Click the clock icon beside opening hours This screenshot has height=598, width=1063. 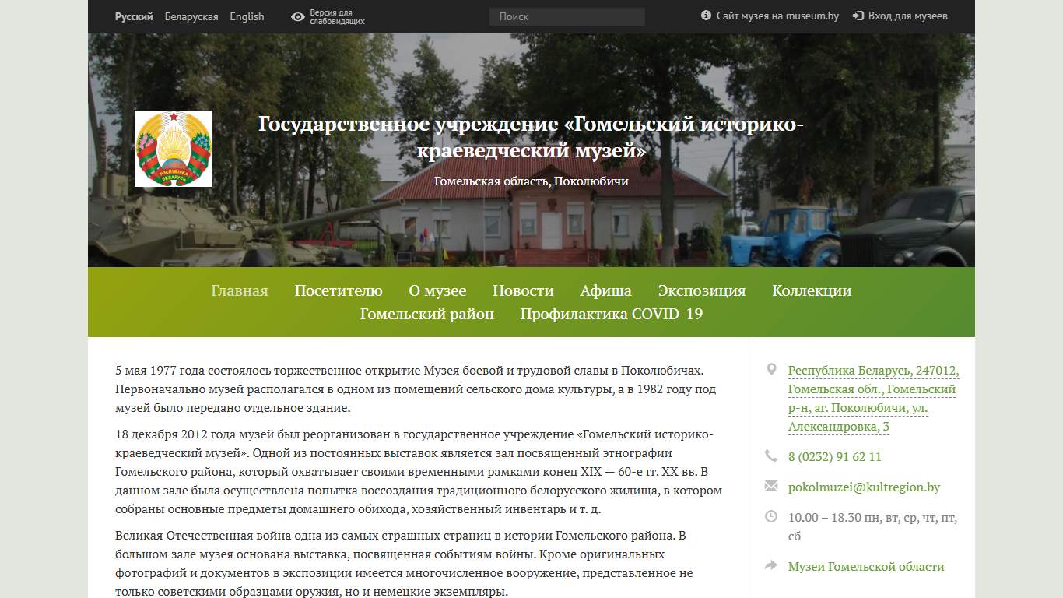[x=771, y=516]
